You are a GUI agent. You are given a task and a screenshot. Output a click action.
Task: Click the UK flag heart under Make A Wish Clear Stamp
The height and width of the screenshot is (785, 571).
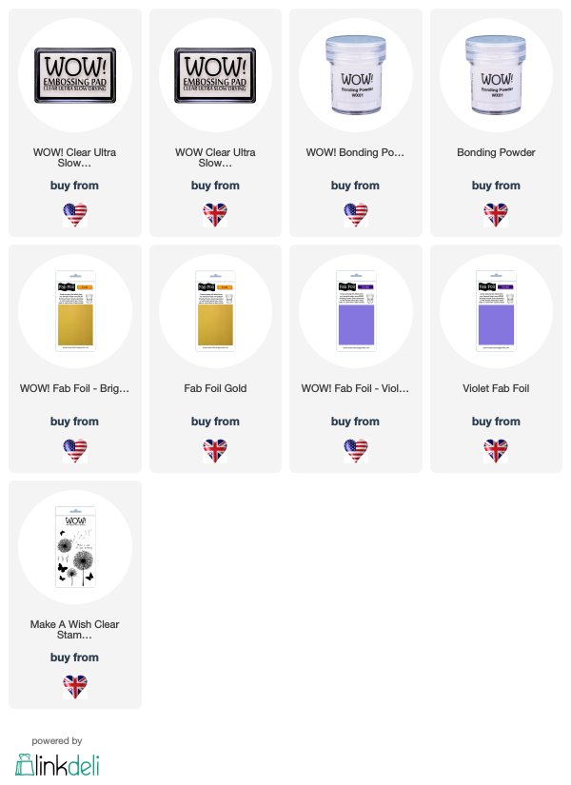point(75,687)
